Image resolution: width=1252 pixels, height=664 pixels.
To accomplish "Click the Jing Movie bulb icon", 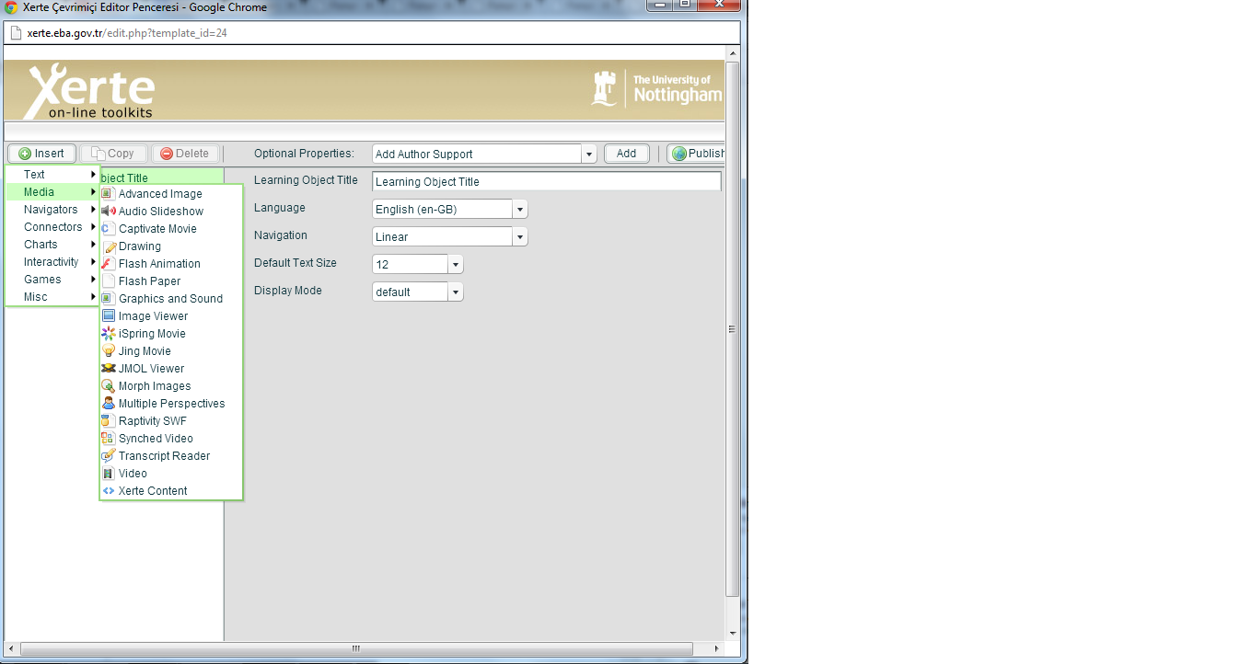I will pos(108,351).
